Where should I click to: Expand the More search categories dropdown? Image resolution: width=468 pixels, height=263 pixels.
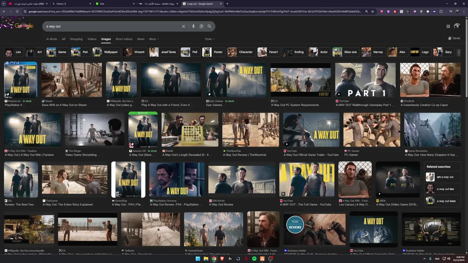pos(154,39)
